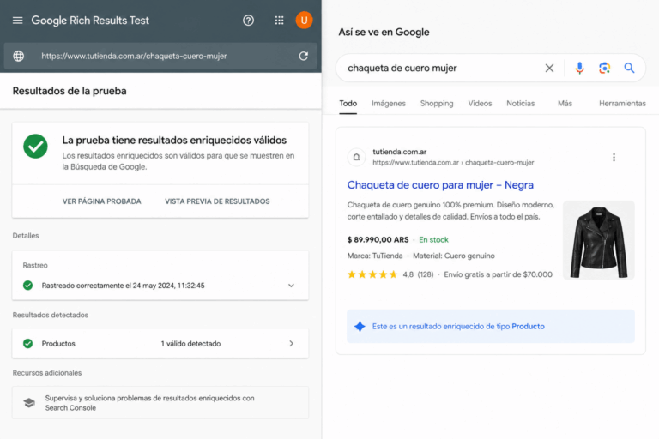Switch to the Noticias tab

pos(520,104)
